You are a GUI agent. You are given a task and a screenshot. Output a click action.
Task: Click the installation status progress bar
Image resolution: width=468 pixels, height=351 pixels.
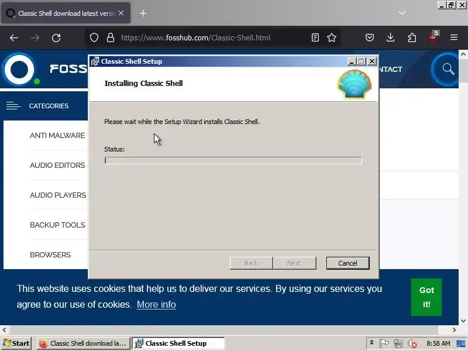[233, 160]
